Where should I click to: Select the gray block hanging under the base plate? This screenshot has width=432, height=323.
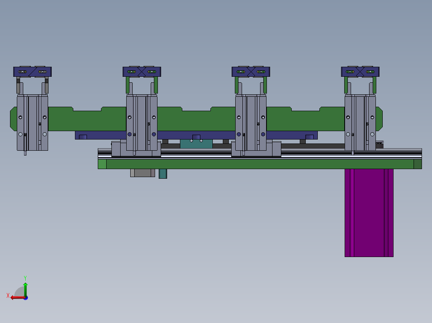[142, 173]
